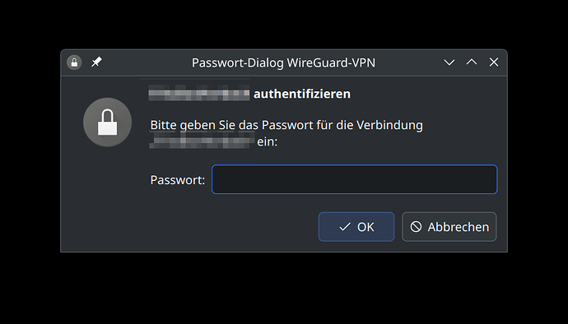568x324 pixels.
Task: Confirm the password with OK
Action: [356, 227]
